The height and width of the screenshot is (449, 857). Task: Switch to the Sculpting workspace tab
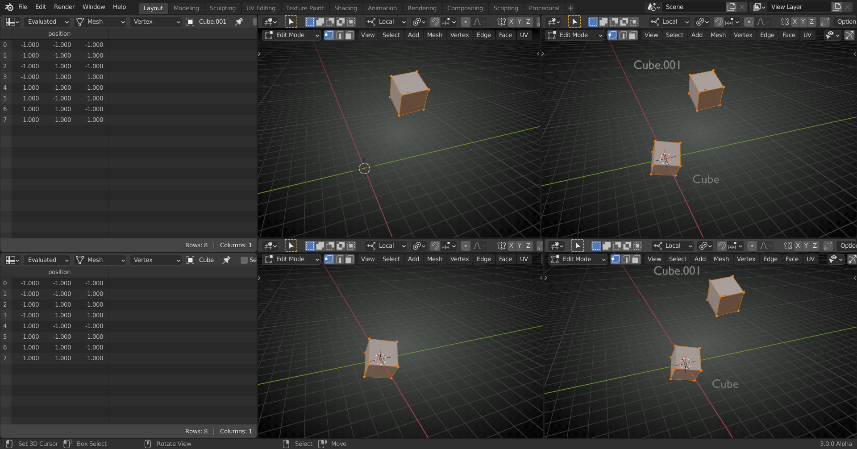click(223, 8)
